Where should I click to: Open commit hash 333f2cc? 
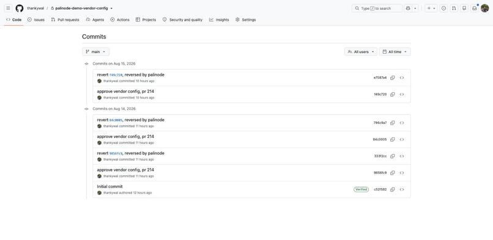point(380,156)
